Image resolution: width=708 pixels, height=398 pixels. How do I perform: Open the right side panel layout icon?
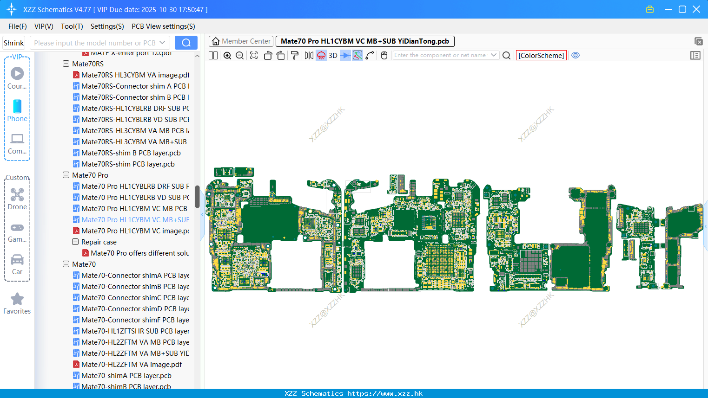[x=695, y=55]
